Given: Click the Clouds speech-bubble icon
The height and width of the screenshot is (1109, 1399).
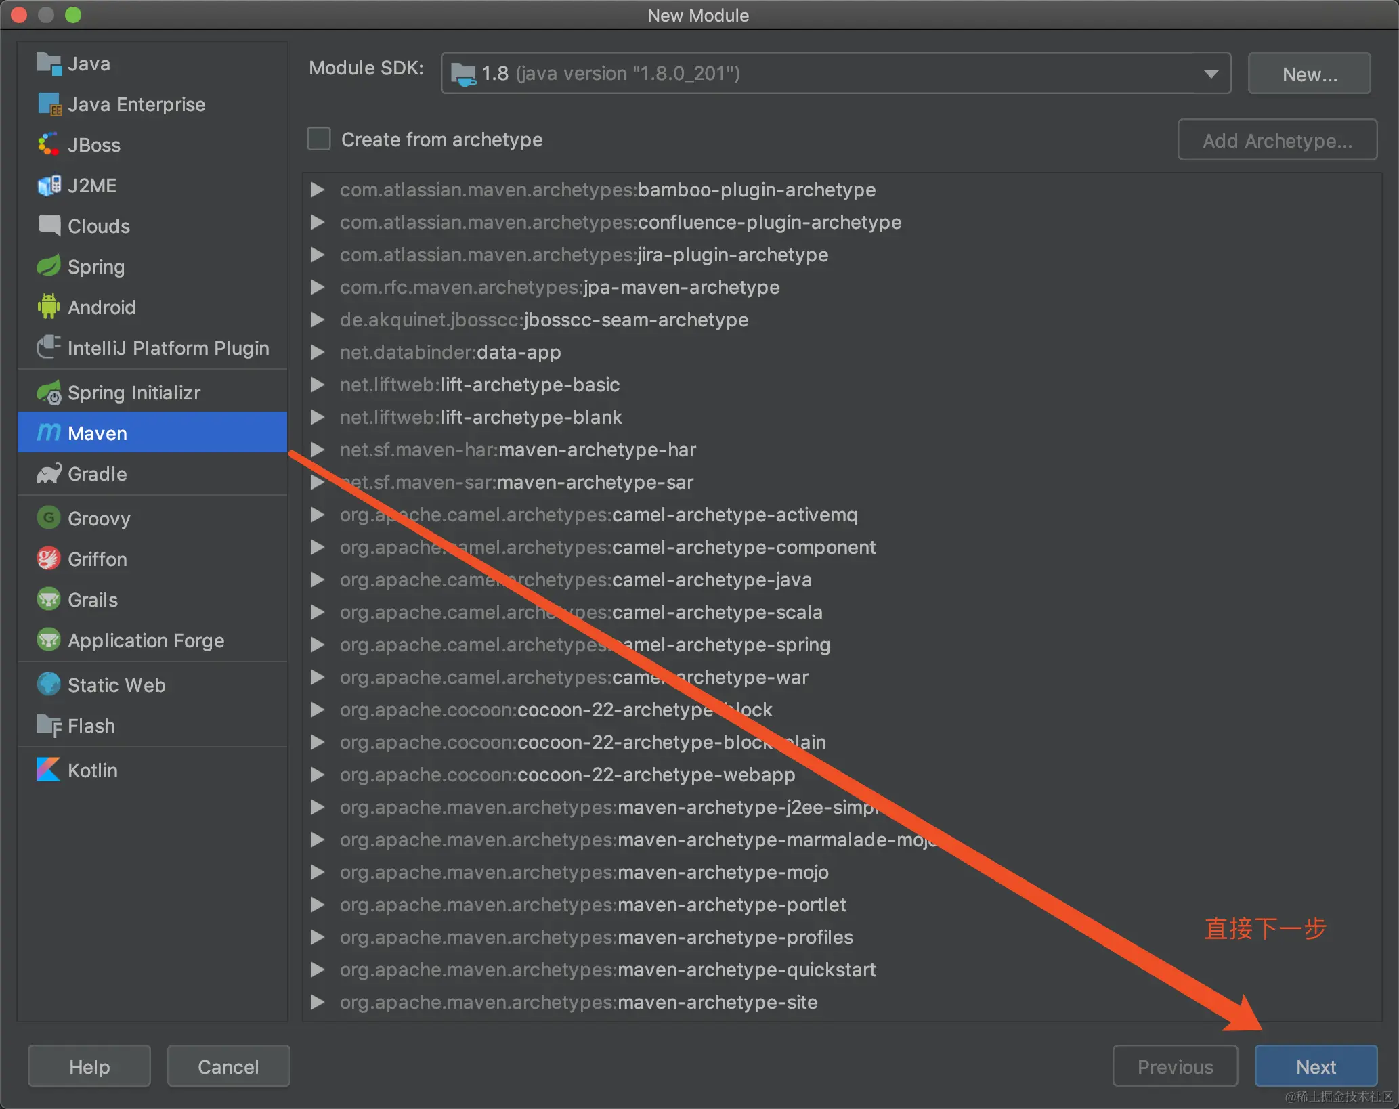Looking at the screenshot, I should [x=49, y=226].
